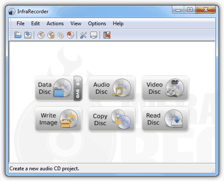Create a new Video Disc project

165,88
